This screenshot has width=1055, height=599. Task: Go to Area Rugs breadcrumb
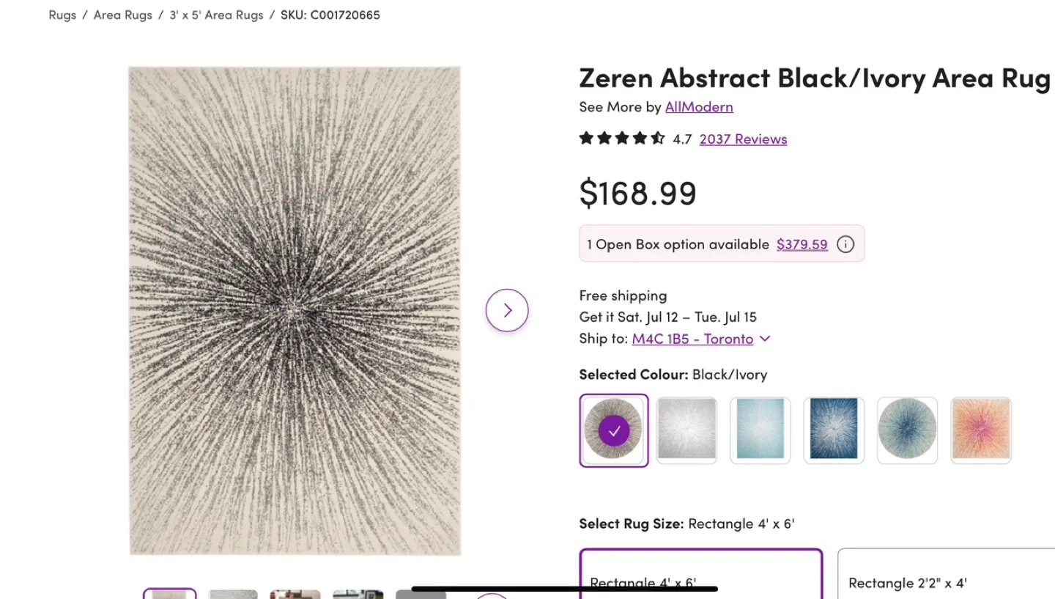tap(123, 15)
